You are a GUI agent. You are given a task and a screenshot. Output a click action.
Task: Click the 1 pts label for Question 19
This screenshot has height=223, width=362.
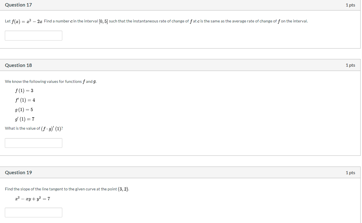350,172
